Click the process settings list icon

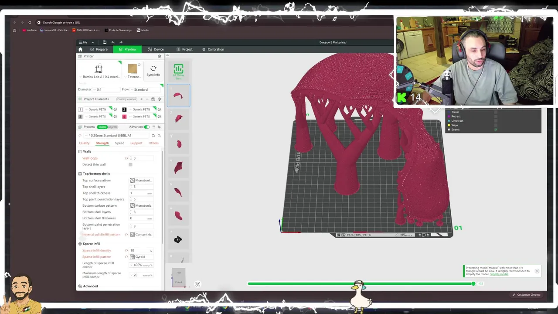pyautogui.click(x=153, y=127)
